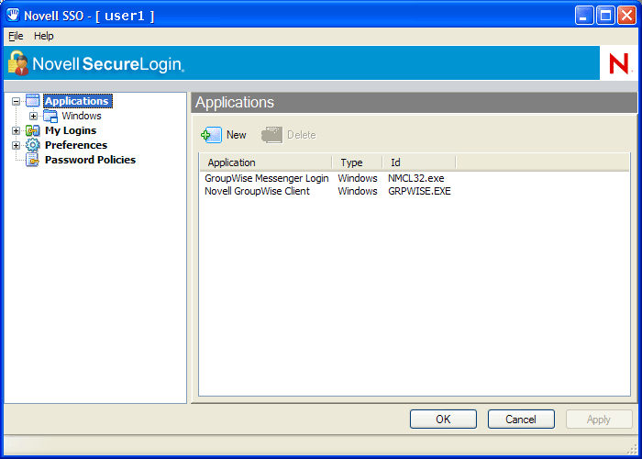
Task: Sort by the Application column header
Action: 266,162
